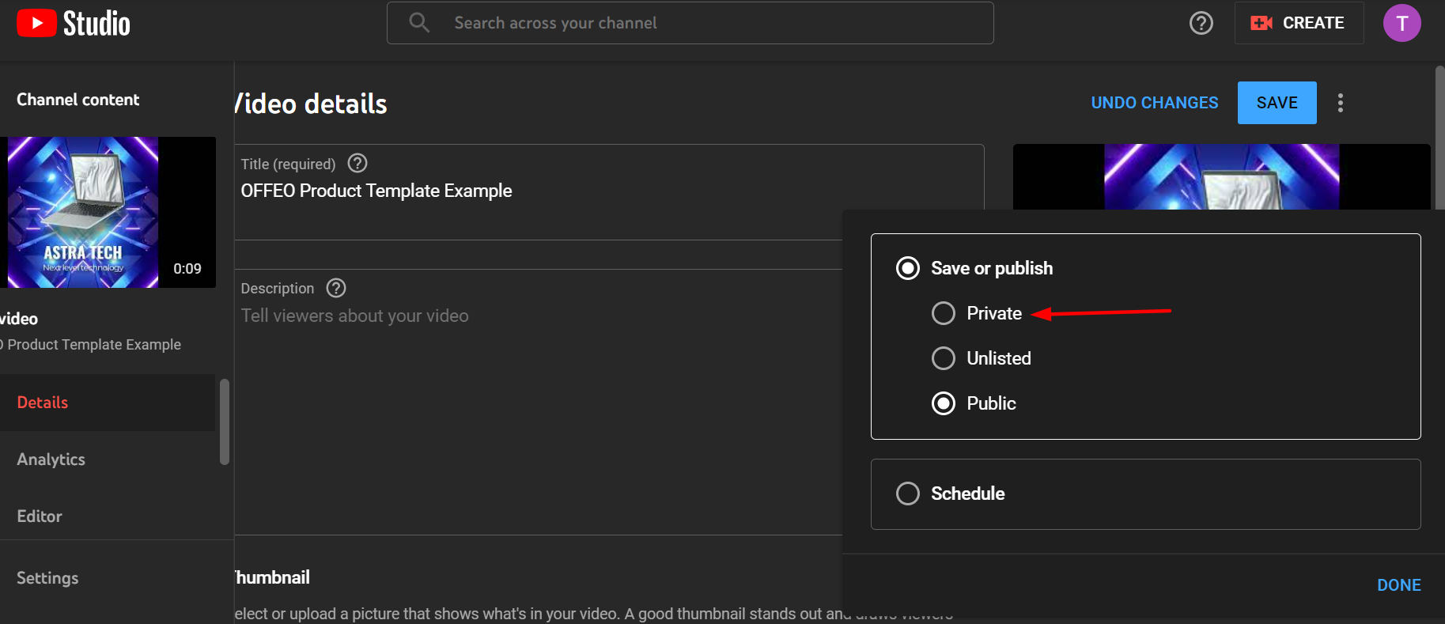Image resolution: width=1445 pixels, height=624 pixels.
Task: Select the Public visibility option
Action: click(x=944, y=403)
